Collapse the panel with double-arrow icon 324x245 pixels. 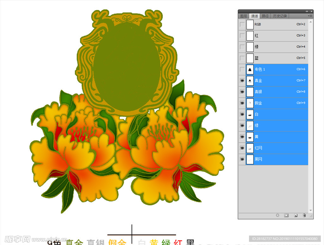[x=307, y=11]
